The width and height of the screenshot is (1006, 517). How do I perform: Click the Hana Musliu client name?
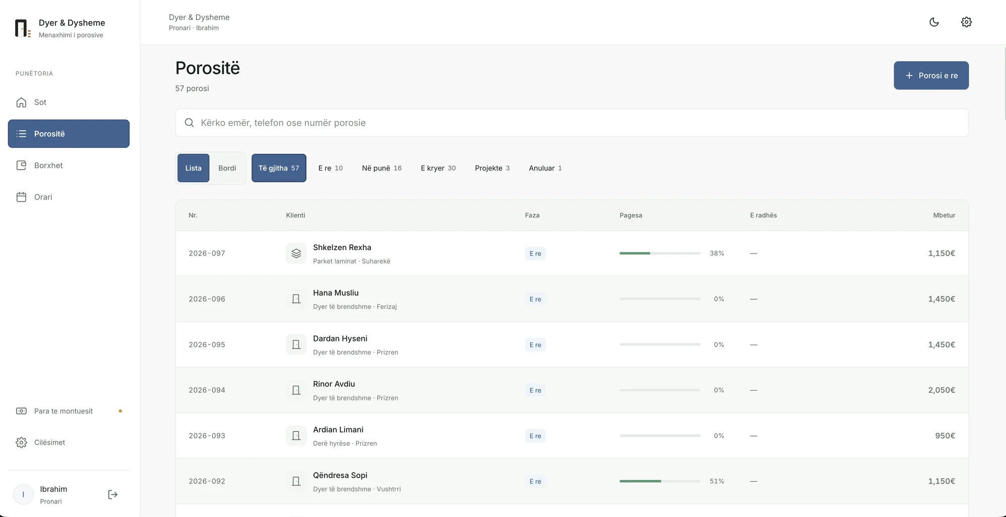336,293
